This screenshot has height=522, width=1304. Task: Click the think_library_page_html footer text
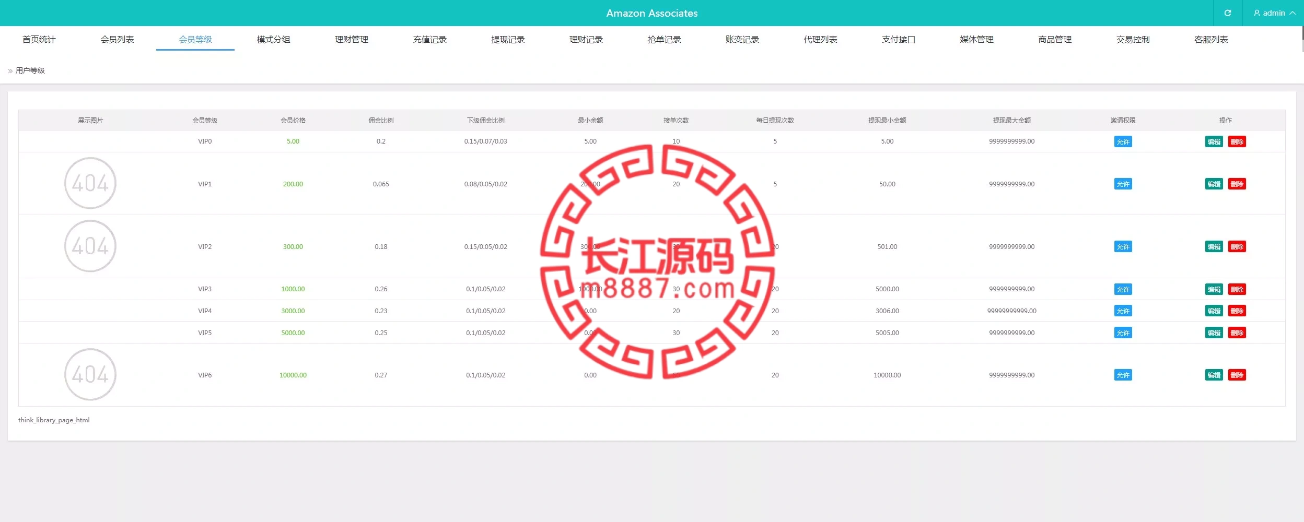54,420
